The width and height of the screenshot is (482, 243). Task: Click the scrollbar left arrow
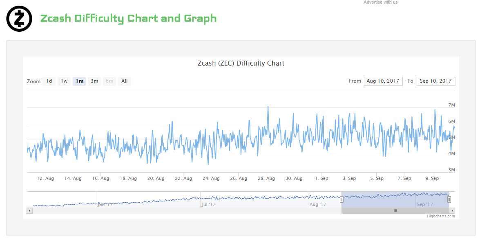[30, 210]
